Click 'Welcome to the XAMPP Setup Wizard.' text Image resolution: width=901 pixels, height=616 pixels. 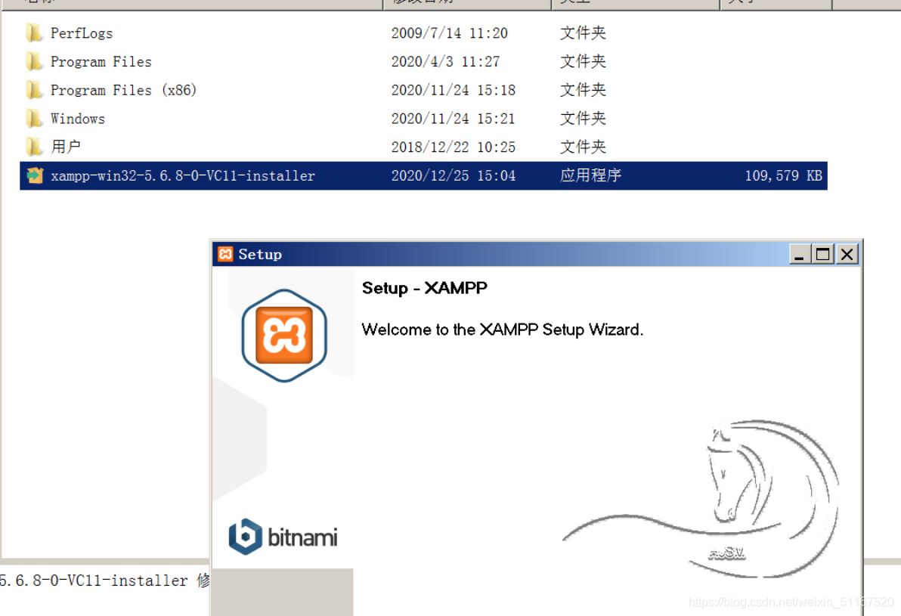pyautogui.click(x=502, y=330)
